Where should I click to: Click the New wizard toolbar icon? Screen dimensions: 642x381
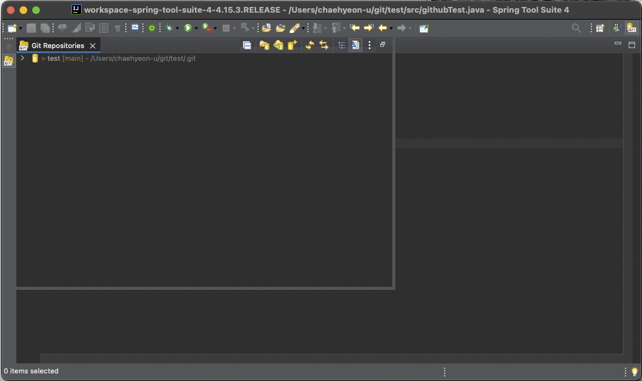12,28
